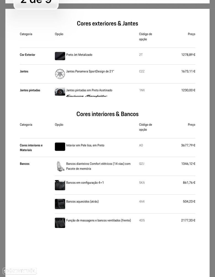Click the Standvirtual watermark logo
Image resolution: width=215 pixels, height=277 pixels.
[x=20, y=271]
